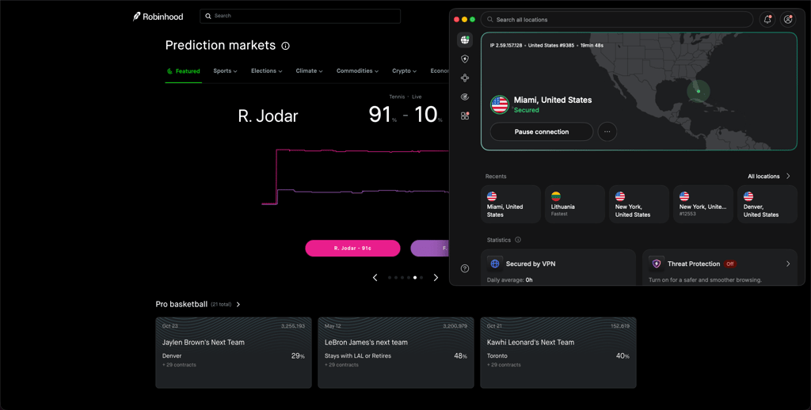
Task: Click the green location dot on the map
Action: point(699,92)
